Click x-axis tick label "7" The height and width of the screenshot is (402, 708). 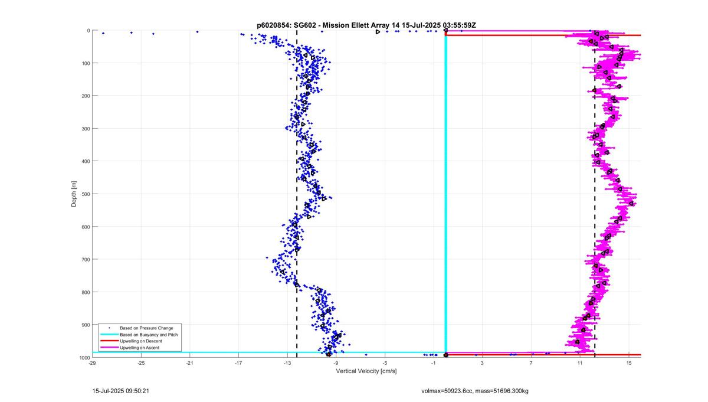tap(531, 363)
